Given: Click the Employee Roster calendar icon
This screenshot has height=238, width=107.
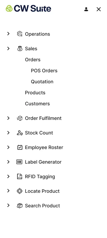Looking at the screenshot, I should [20, 147].
